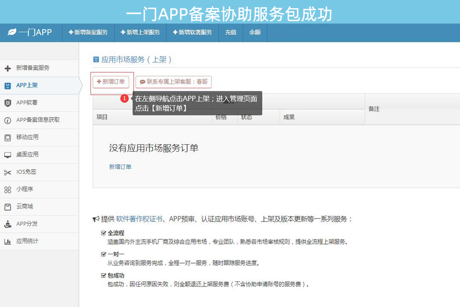Open 应用统计 from the sidebar
Image resolution: width=460 pixels, height=307 pixels.
tap(39, 242)
